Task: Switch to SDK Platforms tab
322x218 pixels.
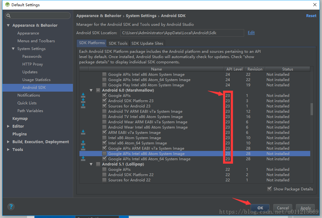Action: [x=92, y=43]
